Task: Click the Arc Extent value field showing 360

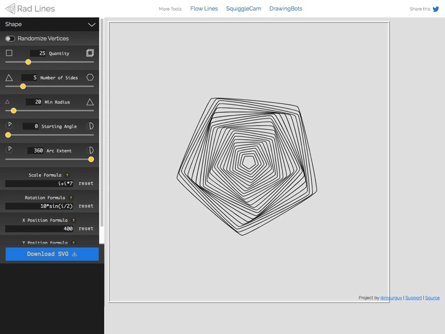Action: pos(36,150)
